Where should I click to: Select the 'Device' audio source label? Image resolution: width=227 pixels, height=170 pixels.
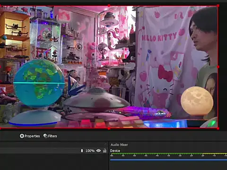pyautogui.click(x=115, y=151)
